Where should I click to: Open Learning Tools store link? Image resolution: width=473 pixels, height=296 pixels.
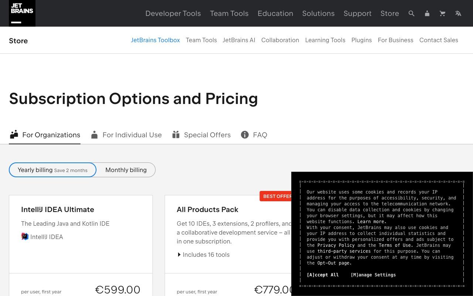pyautogui.click(x=325, y=40)
